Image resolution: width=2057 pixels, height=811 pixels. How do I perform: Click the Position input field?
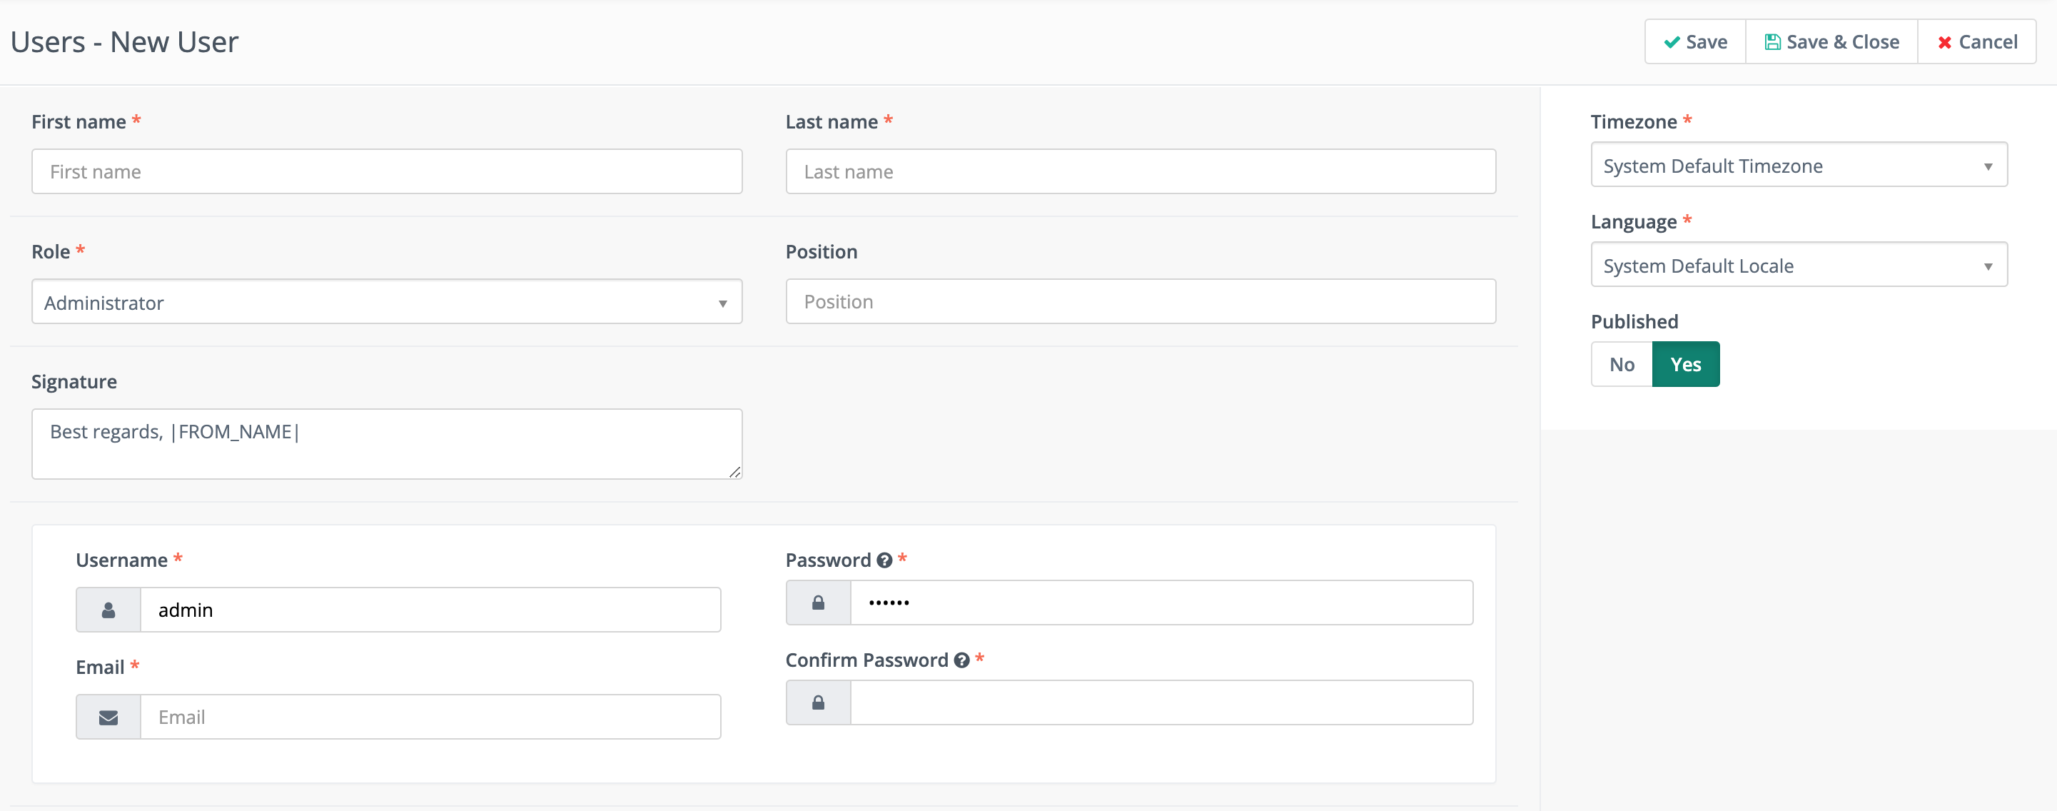pos(1141,301)
